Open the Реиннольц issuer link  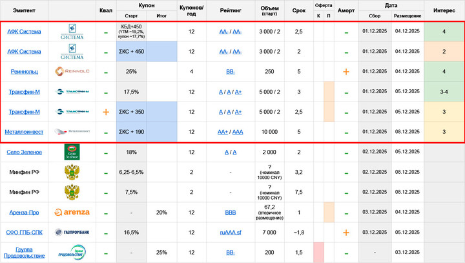24,72
